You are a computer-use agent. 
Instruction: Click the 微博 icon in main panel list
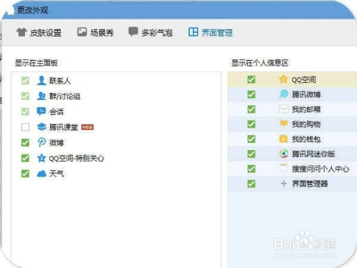pos(41,142)
